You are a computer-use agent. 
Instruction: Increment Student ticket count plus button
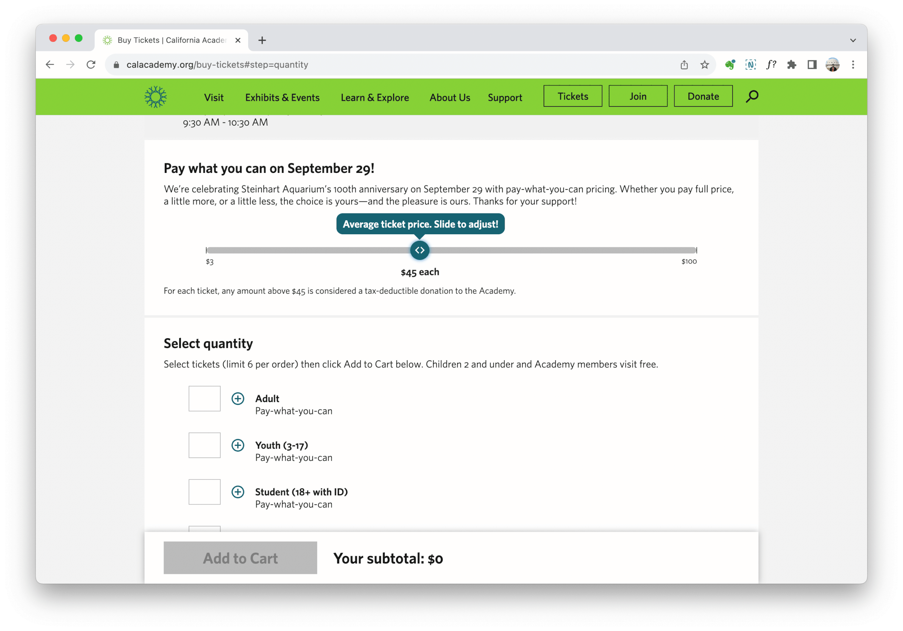click(x=238, y=492)
